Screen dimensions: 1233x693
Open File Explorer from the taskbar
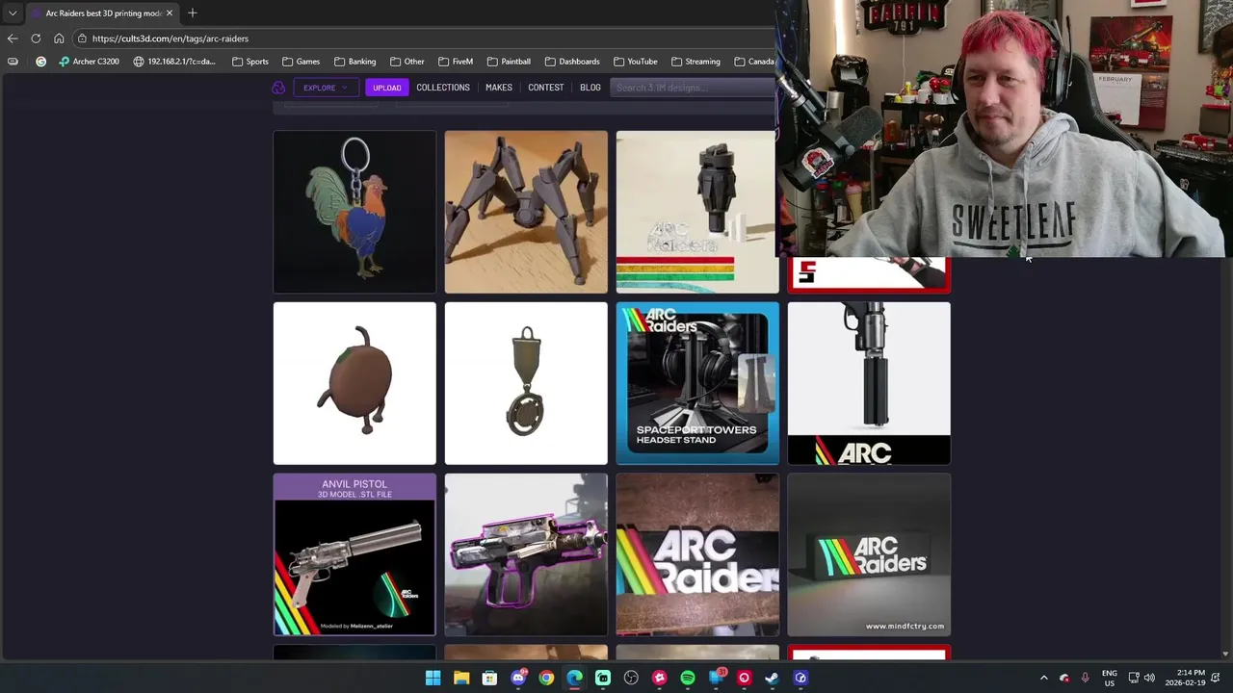[461, 678]
